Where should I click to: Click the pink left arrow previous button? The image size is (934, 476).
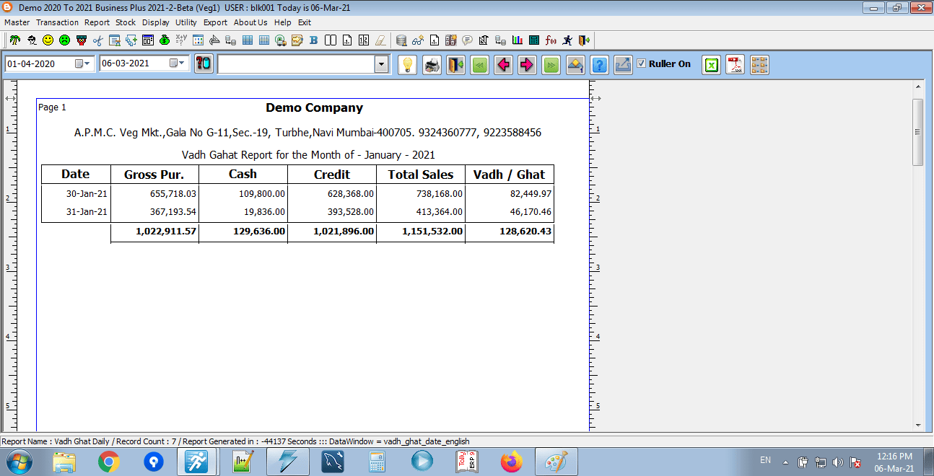click(503, 65)
